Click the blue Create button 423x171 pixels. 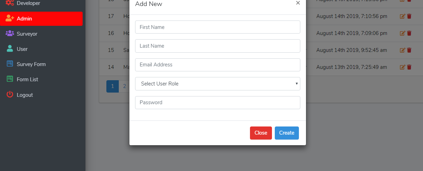[286, 133]
